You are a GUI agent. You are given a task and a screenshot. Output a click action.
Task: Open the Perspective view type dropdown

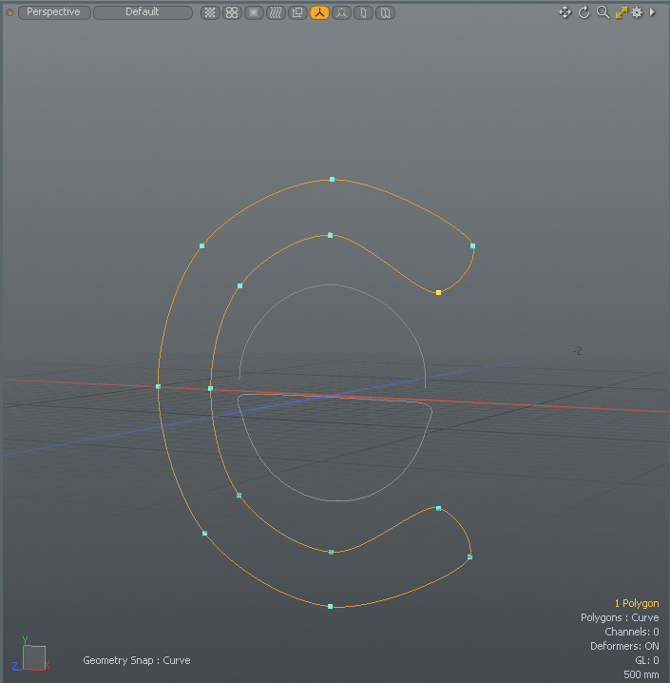(53, 12)
